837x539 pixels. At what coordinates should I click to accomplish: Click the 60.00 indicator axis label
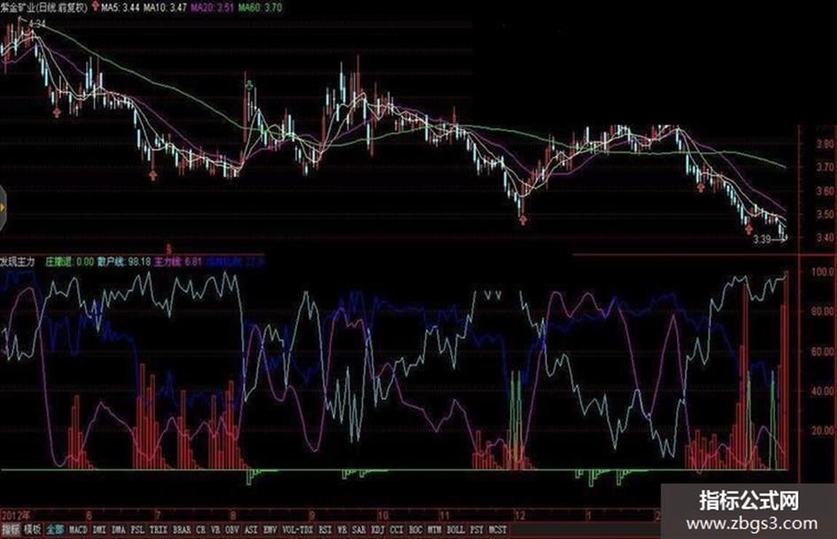click(x=823, y=351)
